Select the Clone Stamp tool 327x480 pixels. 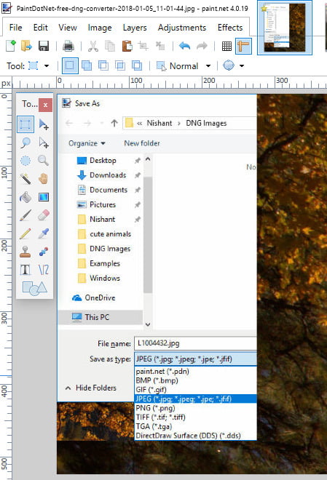[x=25, y=252]
